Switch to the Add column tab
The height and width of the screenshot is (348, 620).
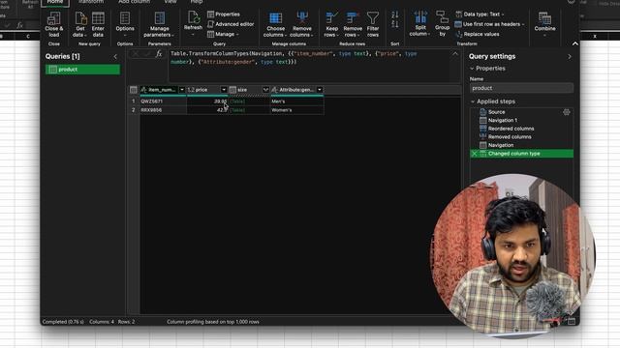tap(134, 2)
